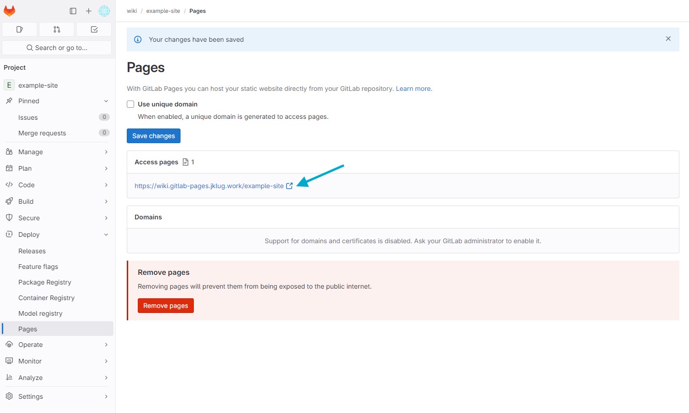Enable the Use unique domain checkbox

click(x=130, y=104)
